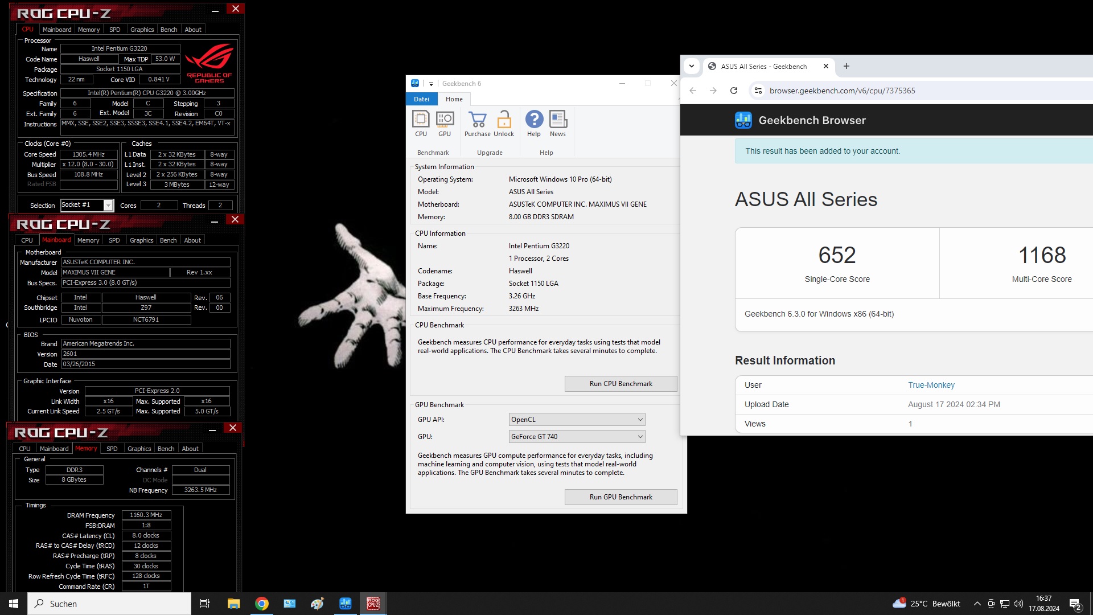The image size is (1093, 615).
Task: Select SPD tab in bottom CPU-Z window
Action: coord(112,449)
